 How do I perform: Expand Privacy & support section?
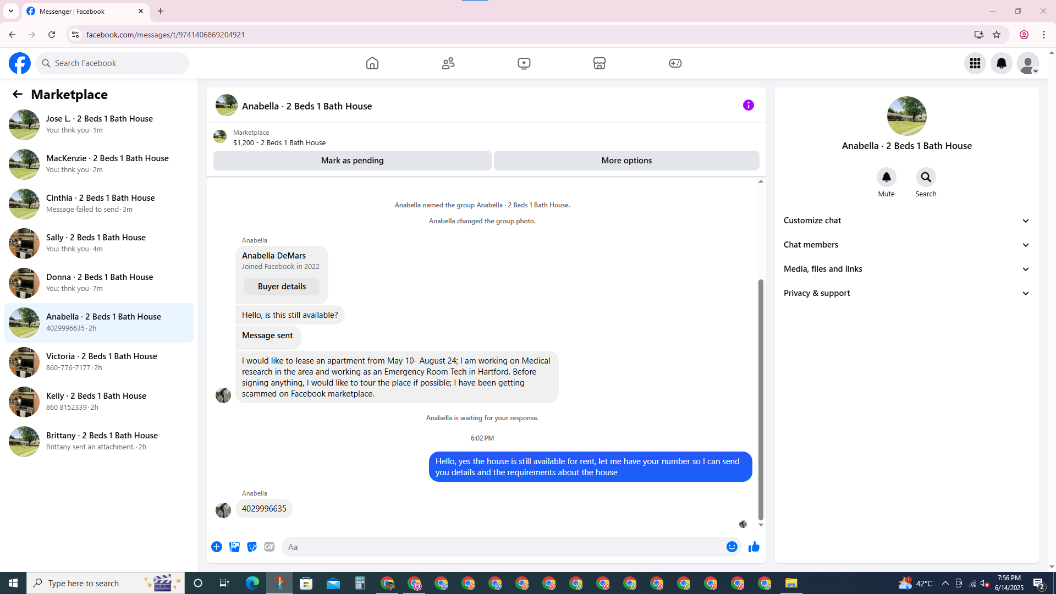click(906, 293)
